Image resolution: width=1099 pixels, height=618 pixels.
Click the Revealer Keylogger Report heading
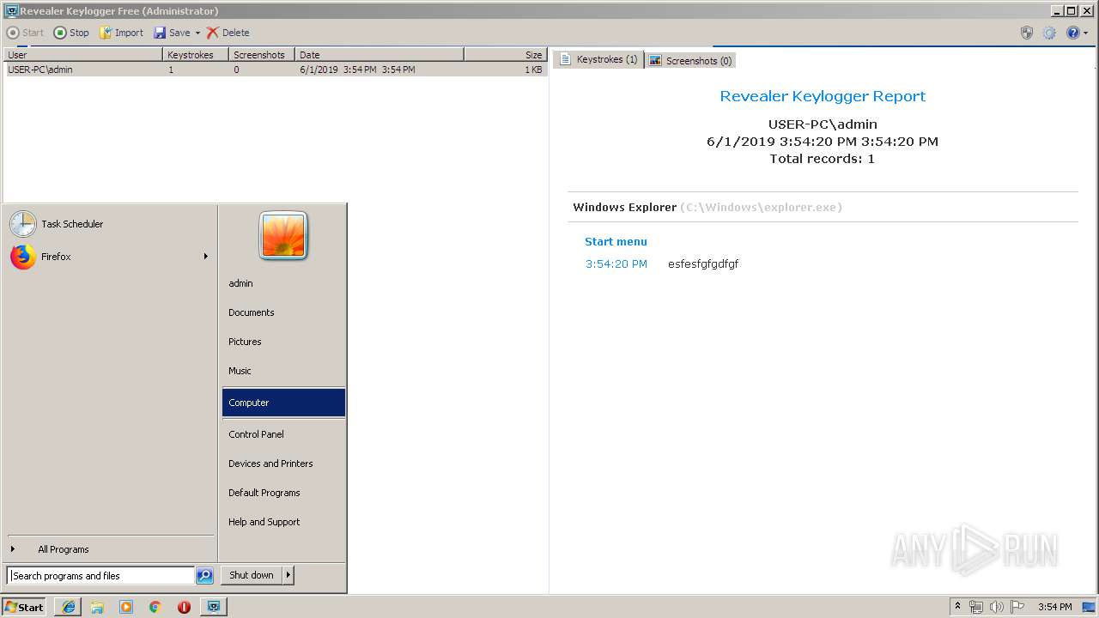pyautogui.click(x=823, y=96)
